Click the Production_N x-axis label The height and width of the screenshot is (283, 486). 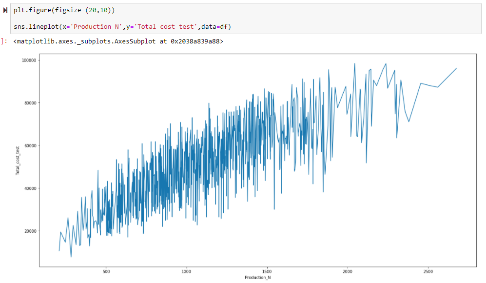click(257, 278)
